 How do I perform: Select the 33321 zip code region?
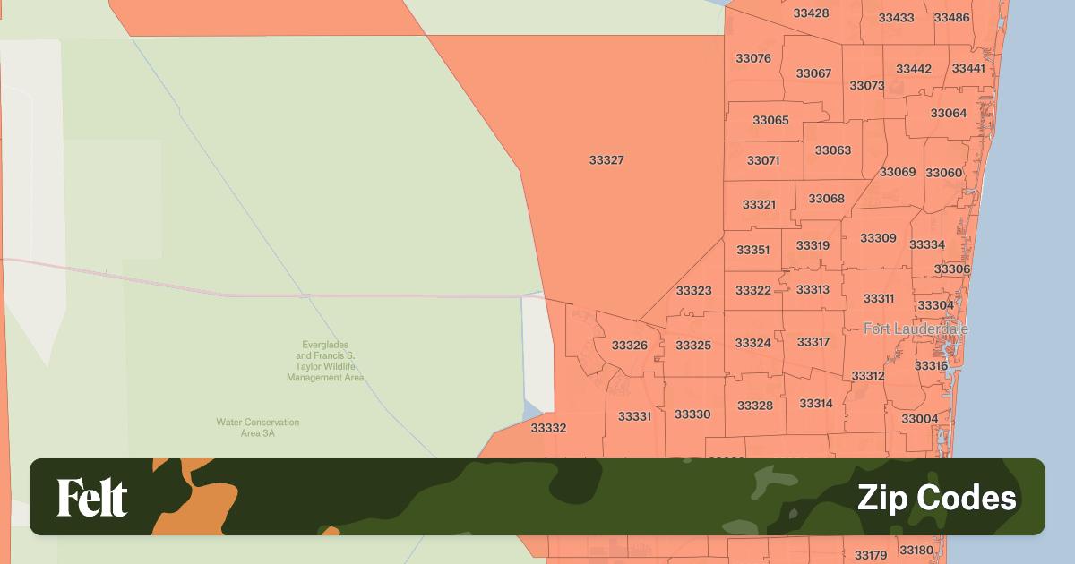[759, 205]
